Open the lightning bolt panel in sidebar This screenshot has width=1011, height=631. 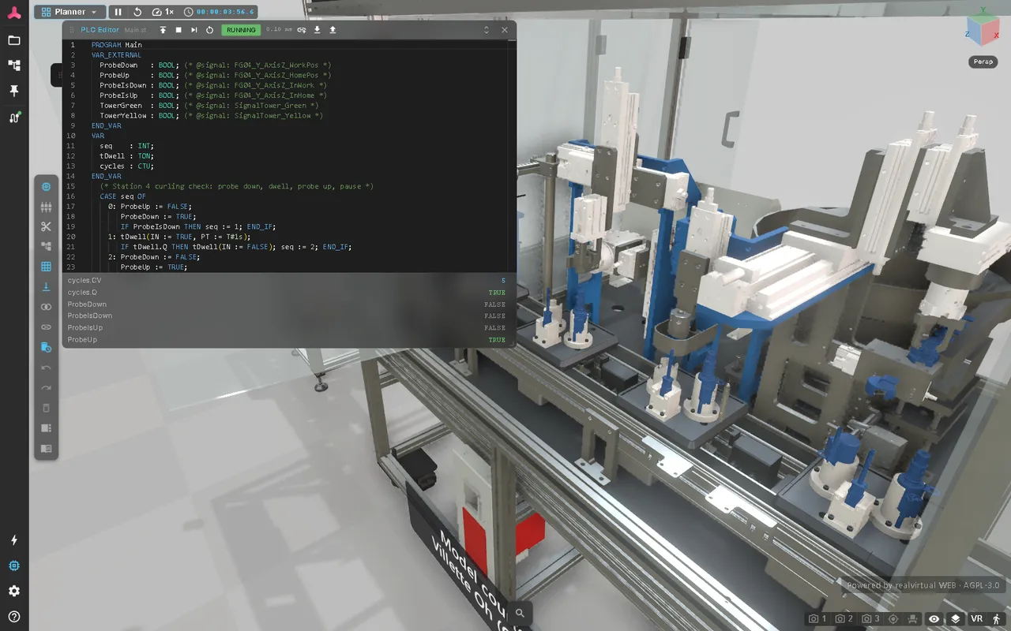click(14, 540)
